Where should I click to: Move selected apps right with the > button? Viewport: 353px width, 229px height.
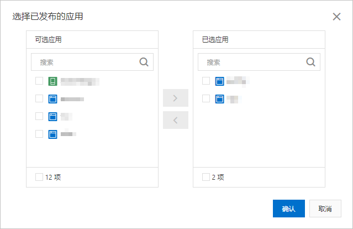point(176,98)
